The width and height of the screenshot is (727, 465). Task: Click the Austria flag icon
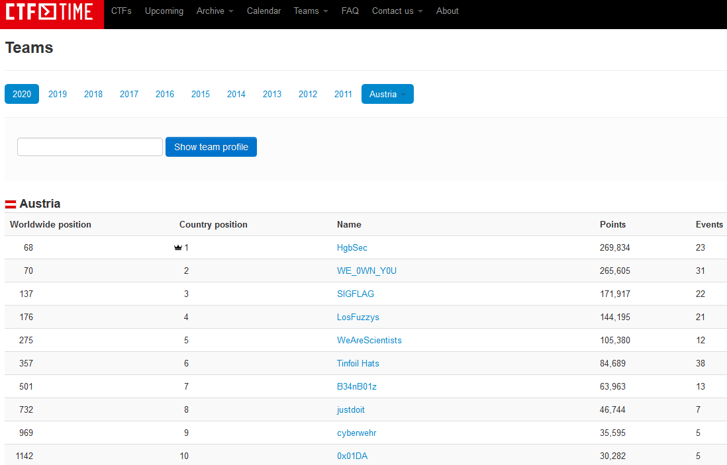click(x=11, y=204)
